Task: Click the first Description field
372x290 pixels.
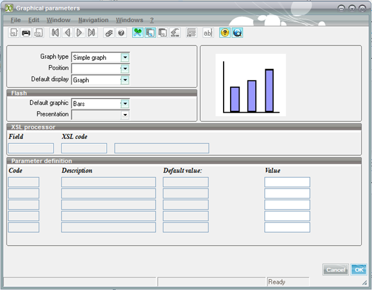Action: tap(108, 182)
